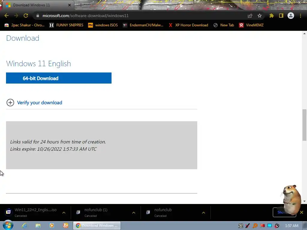Click the Show desktop button
Screen dimensions: 307x230
coord(305,226)
